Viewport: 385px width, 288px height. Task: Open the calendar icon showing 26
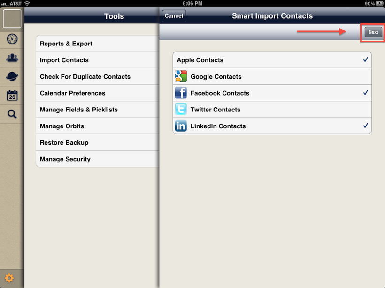12,96
